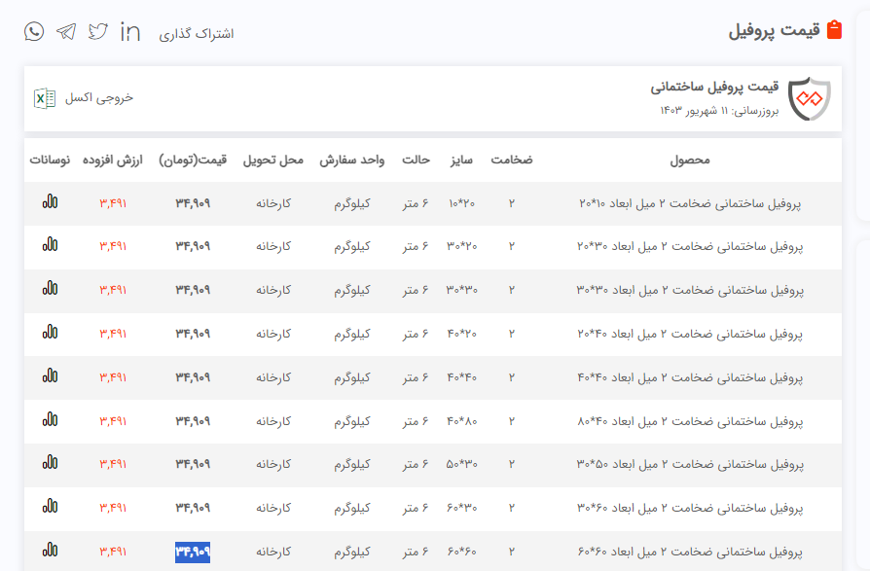Click the نوسانات column header
This screenshot has height=571, width=870.
[50, 160]
